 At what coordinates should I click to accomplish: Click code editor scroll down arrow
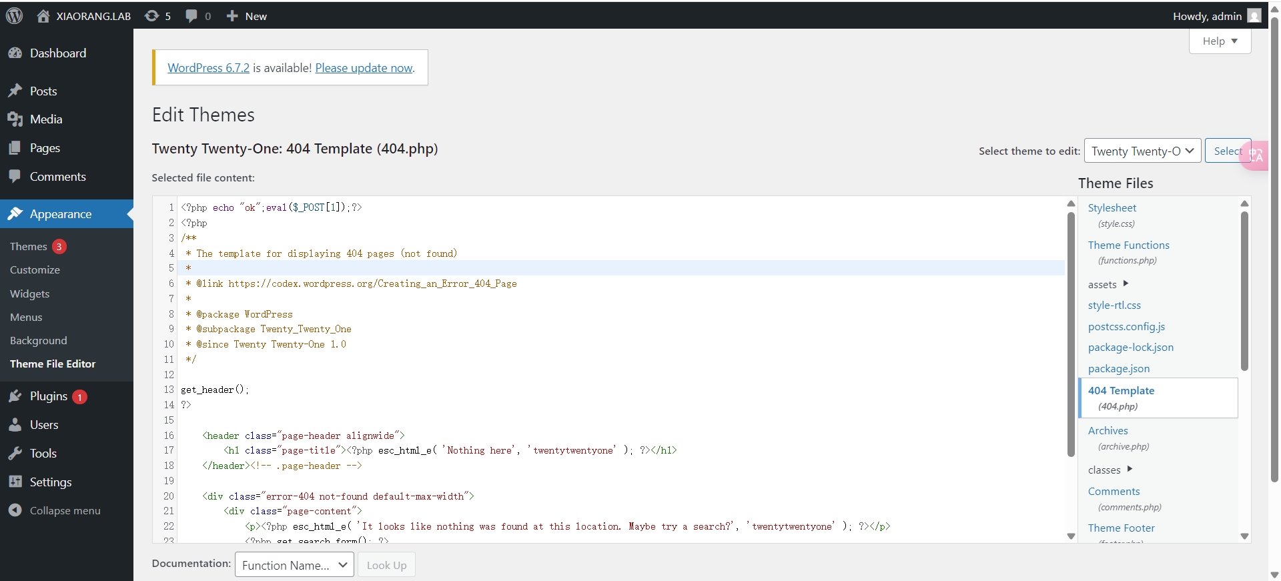pyautogui.click(x=1071, y=536)
